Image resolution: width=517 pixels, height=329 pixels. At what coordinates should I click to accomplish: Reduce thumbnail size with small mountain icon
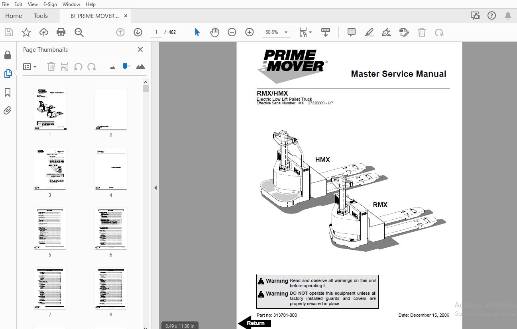click(112, 67)
